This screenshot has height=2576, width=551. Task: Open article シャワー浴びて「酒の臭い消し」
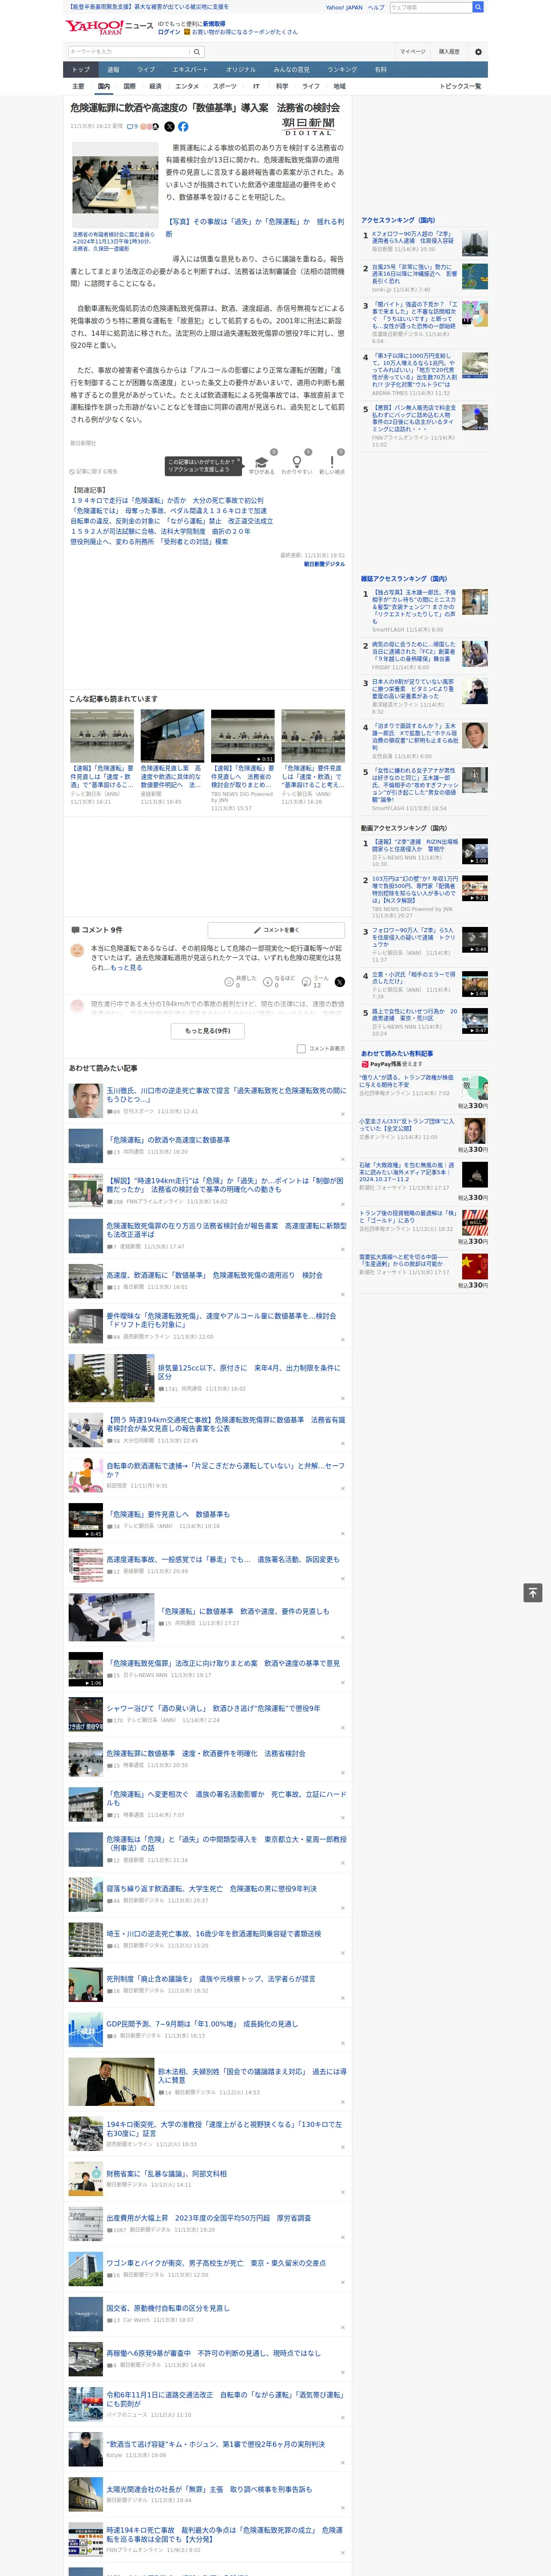click(213, 1708)
